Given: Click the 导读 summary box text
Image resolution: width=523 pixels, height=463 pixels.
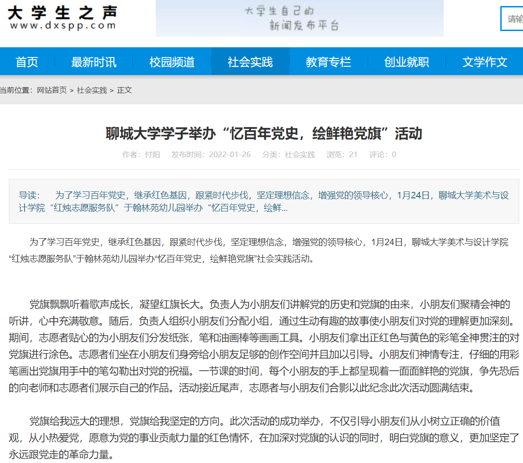Looking at the screenshot, I should [x=264, y=201].
